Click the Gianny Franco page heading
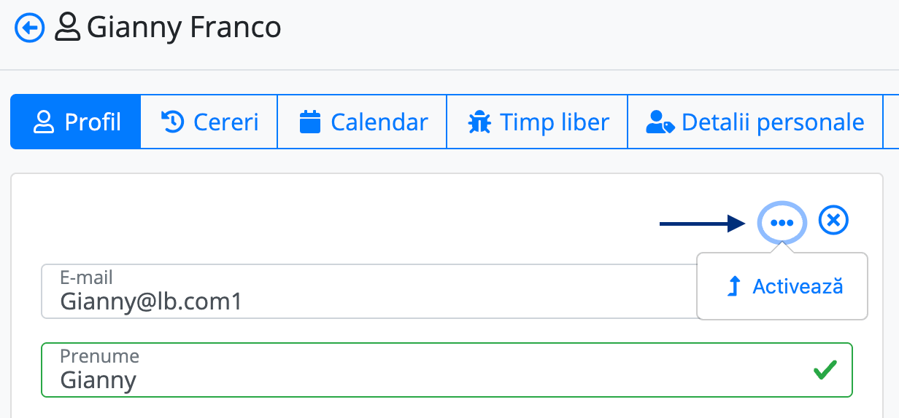This screenshot has height=418, width=899. (x=184, y=28)
